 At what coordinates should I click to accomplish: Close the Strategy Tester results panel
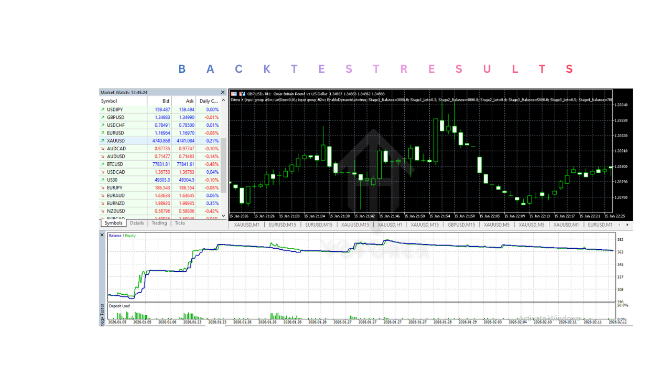point(102,235)
